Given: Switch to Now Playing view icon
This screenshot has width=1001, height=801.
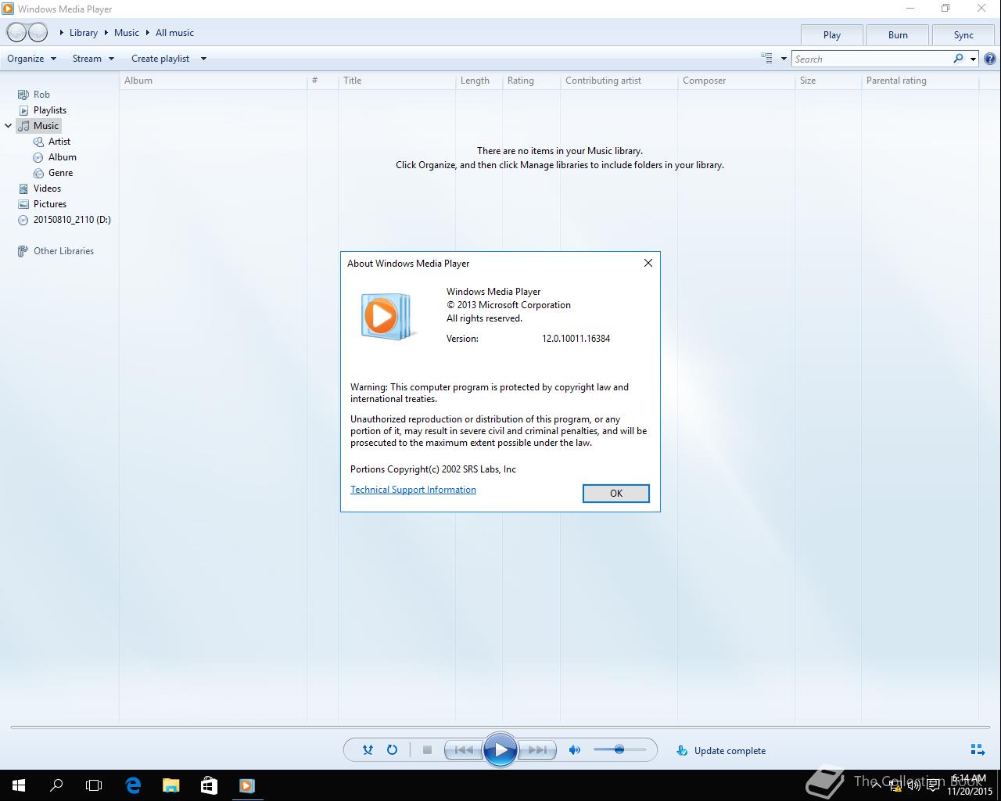Looking at the screenshot, I should click(x=978, y=750).
